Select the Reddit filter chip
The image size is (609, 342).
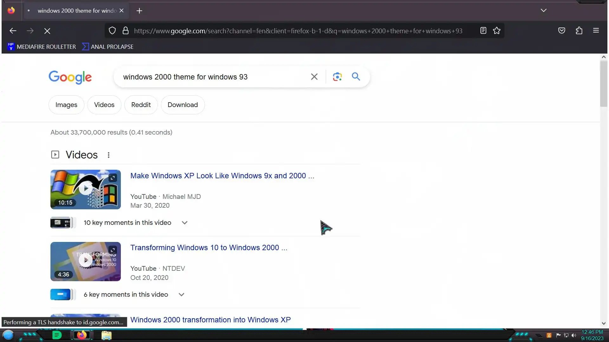coord(141,105)
